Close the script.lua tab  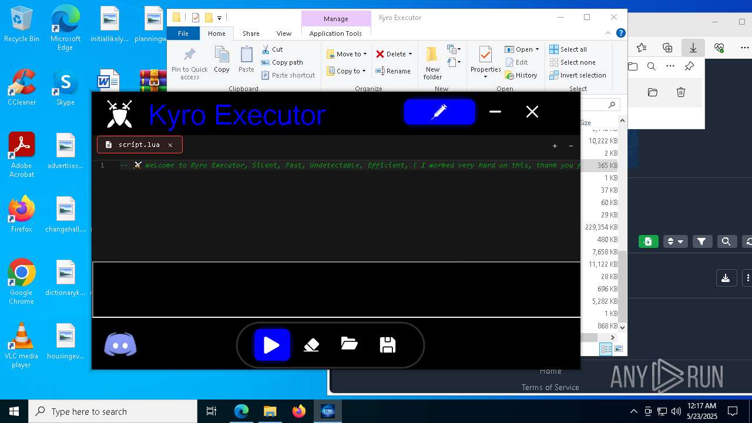coord(170,145)
